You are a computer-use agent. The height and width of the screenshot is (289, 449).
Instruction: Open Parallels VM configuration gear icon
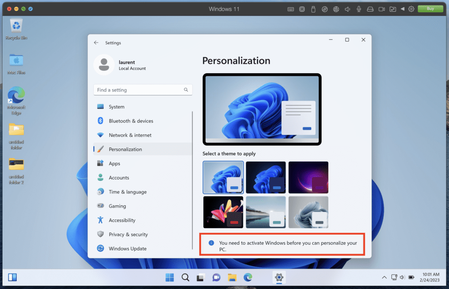(411, 9)
